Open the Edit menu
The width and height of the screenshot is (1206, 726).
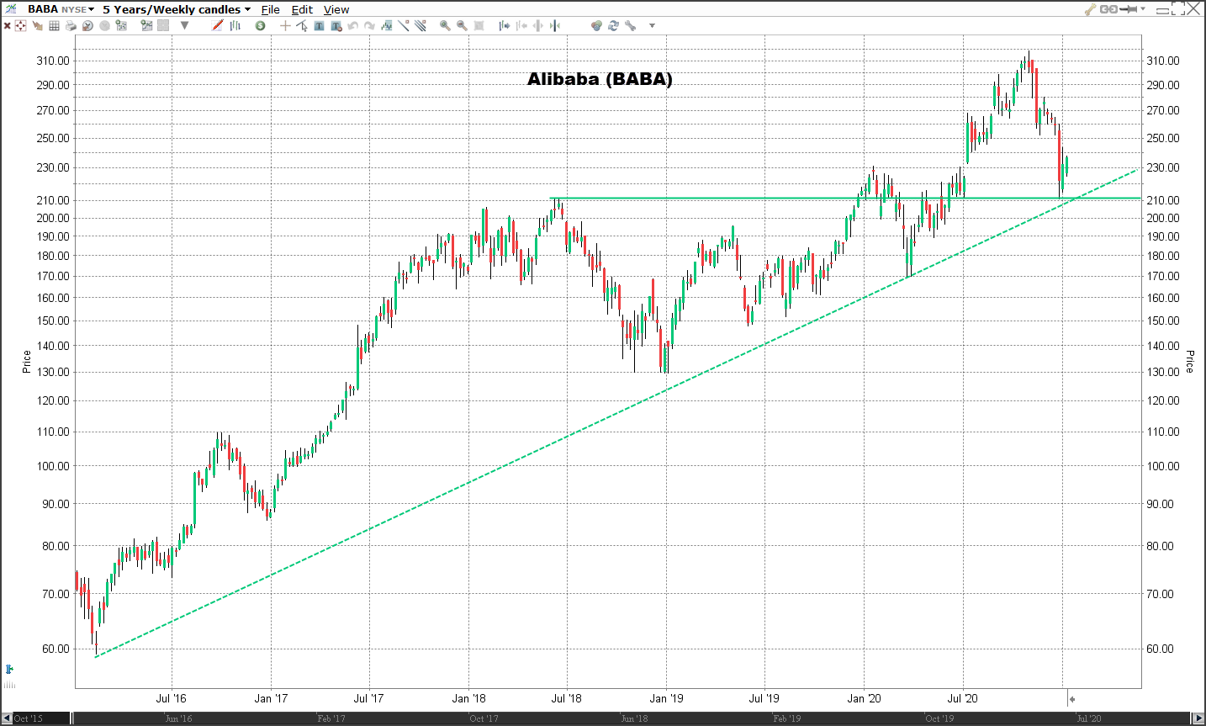pos(302,9)
